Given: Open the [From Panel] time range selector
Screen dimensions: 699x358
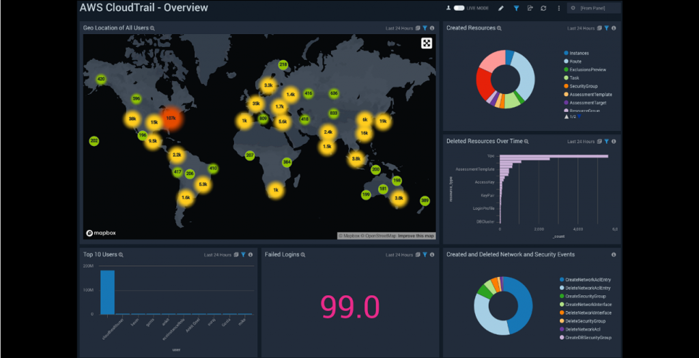Looking at the screenshot, I should tap(594, 8).
